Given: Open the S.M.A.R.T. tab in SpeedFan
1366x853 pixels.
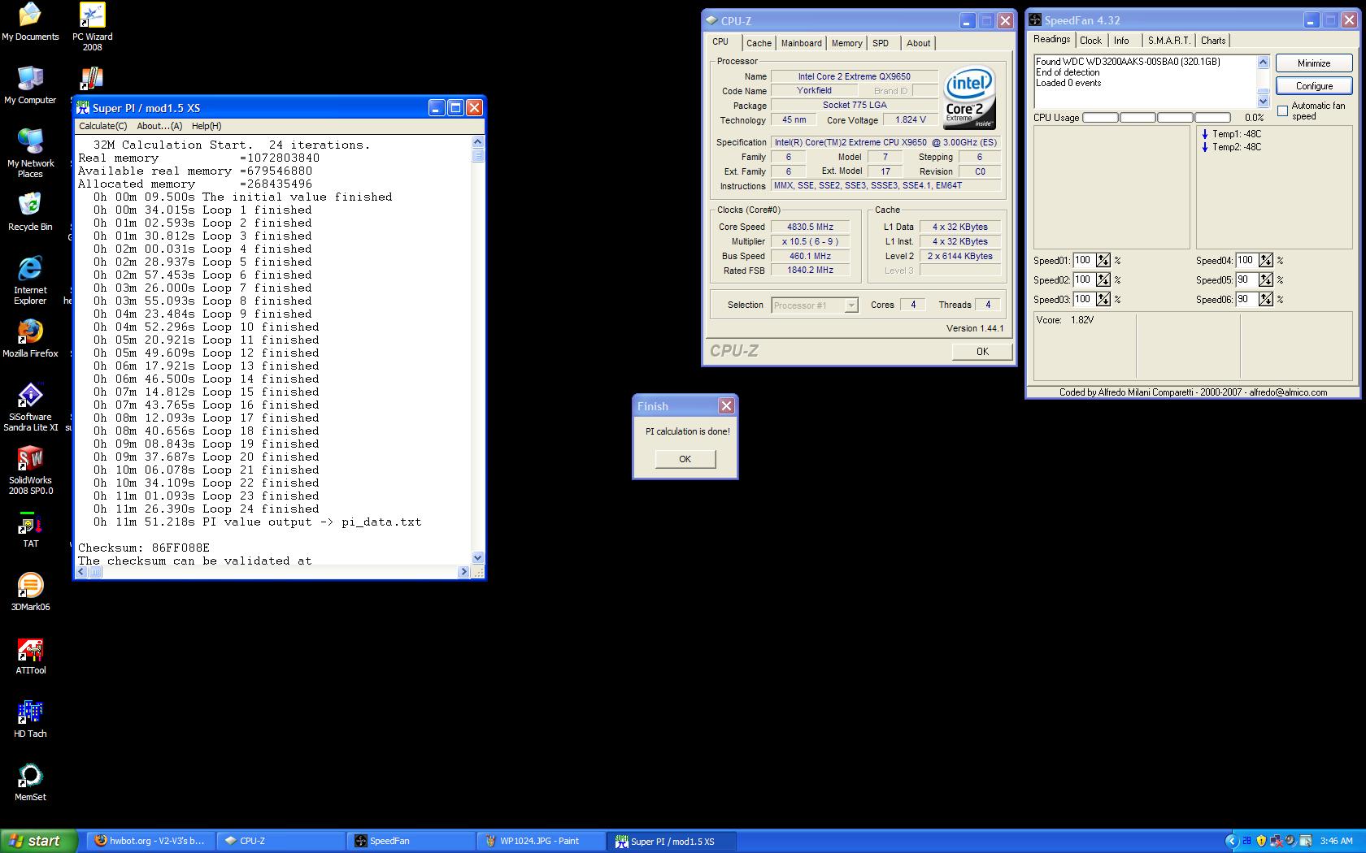Looking at the screenshot, I should click(x=1168, y=41).
